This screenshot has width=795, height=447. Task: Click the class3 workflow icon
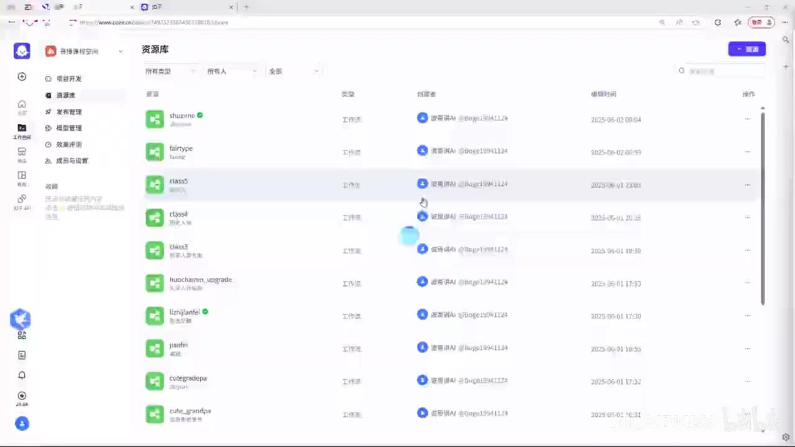pyautogui.click(x=155, y=250)
